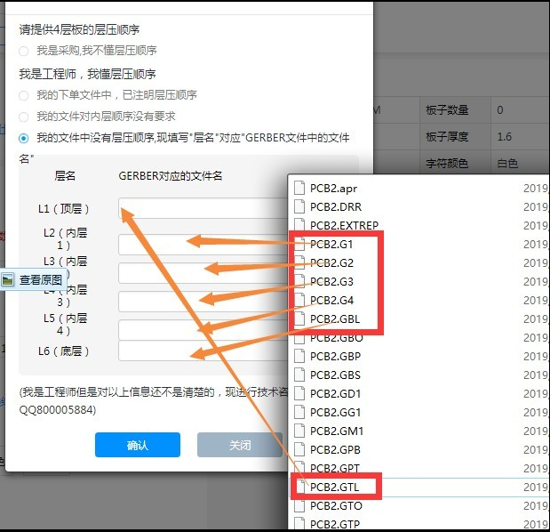Click the L6（底层）filename input field
Viewport: 550px width, 532px height.
203,351
